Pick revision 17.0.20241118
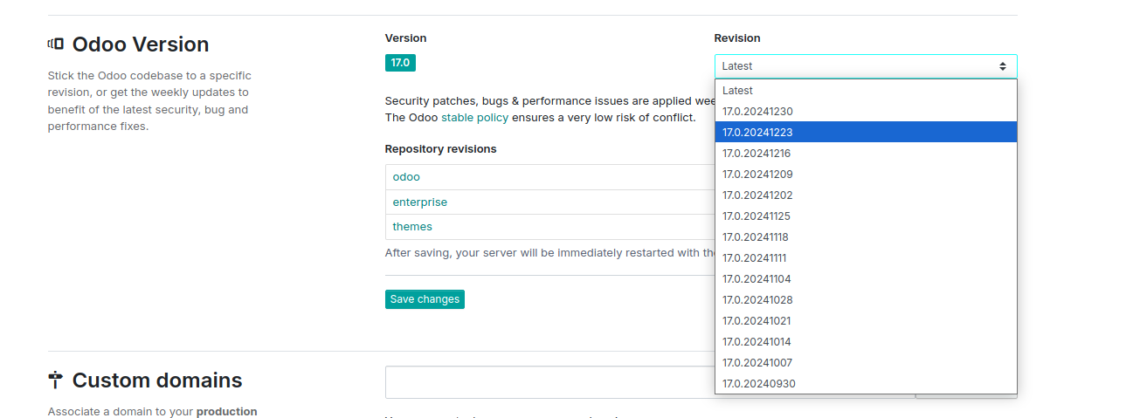 756,237
